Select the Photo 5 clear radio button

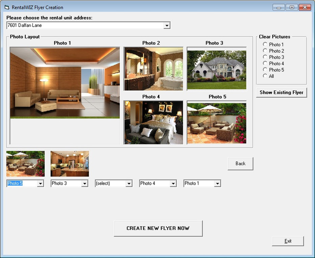click(x=265, y=70)
